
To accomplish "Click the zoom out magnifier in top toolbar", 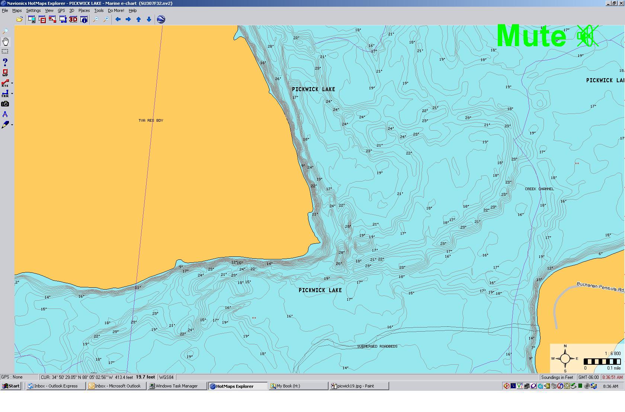I will [x=96, y=19].
